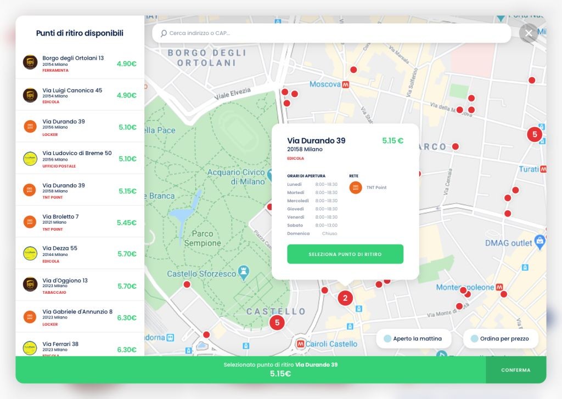
Task: Select Via Broletto 7 pickup point
Action: click(x=80, y=221)
